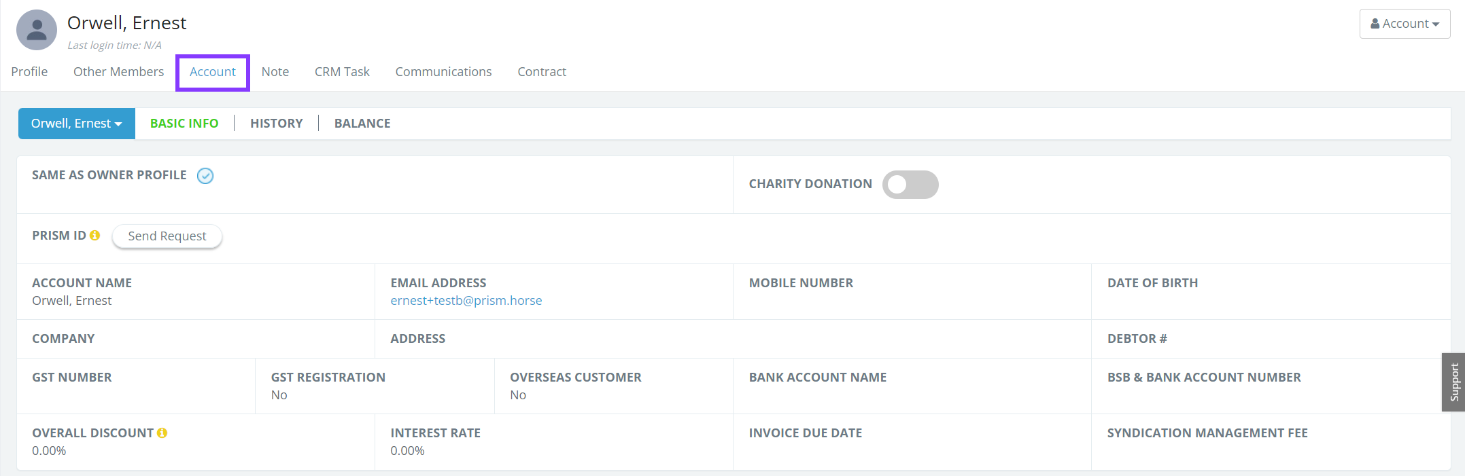
Task: Open the Other Members tab
Action: click(118, 72)
